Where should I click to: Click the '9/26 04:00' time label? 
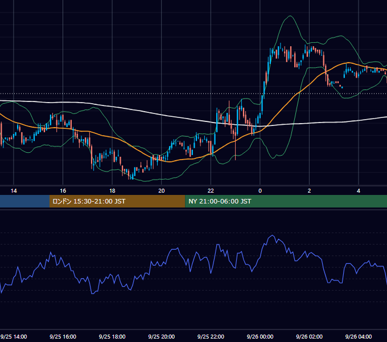359,336
